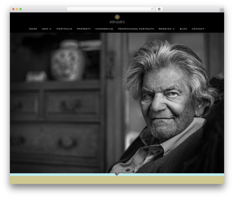The height and width of the screenshot is (198, 234).
Task: Go to the Portfolio page
Action: coord(64,29)
